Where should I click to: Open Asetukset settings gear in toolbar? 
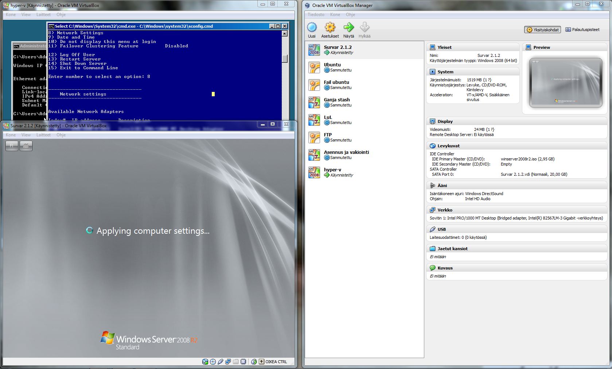point(330,28)
